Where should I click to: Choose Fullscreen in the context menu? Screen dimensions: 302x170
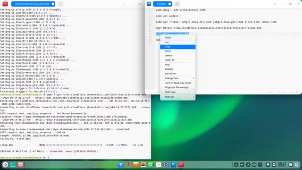pyautogui.click(x=177, y=92)
